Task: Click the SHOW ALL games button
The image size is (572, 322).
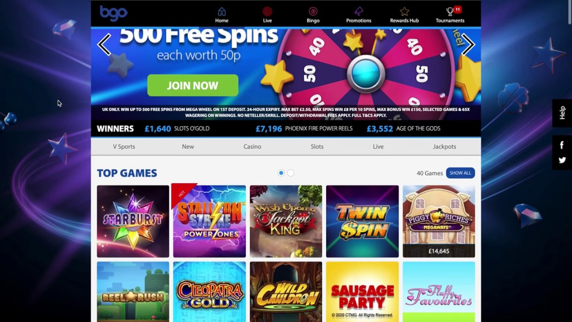Action: click(x=460, y=173)
